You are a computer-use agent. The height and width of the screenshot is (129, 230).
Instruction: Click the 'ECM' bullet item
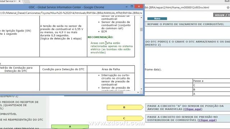tap(104, 32)
